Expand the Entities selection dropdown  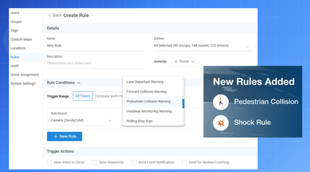(247, 47)
